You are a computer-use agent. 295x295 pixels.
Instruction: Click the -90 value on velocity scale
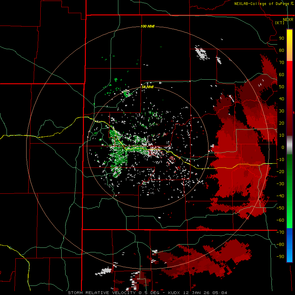tap(280, 257)
